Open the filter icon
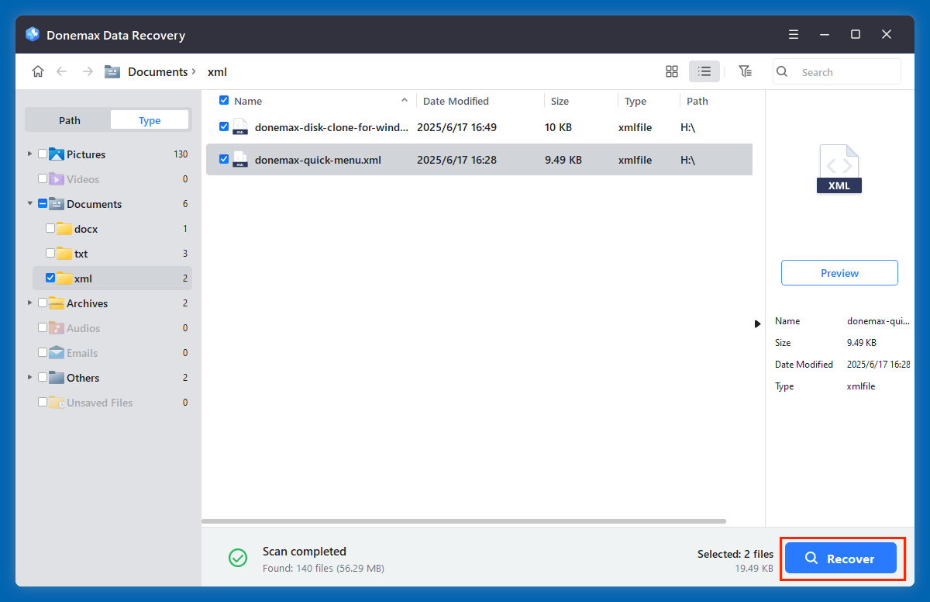Screen dimensions: 930x602 pyautogui.click(x=745, y=71)
